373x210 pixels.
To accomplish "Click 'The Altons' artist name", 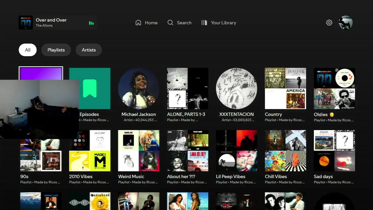I will tap(44, 25).
